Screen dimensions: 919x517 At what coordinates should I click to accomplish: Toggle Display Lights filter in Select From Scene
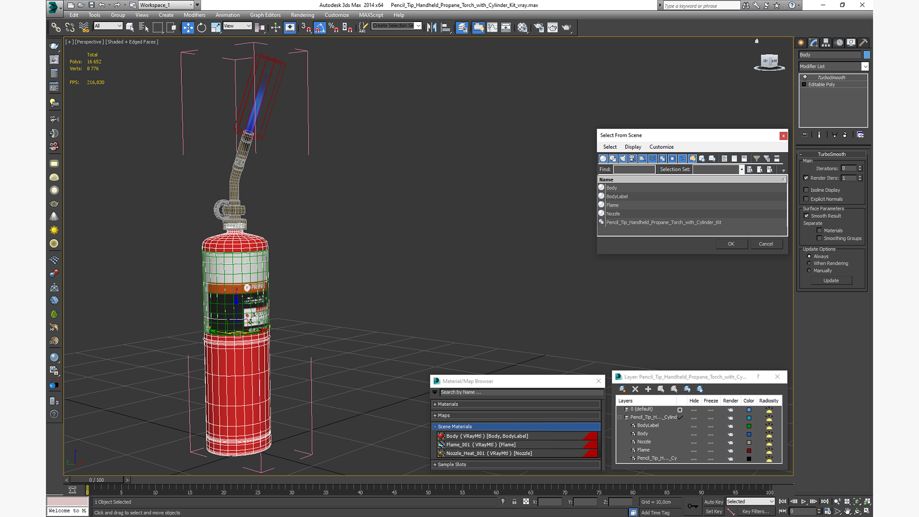point(623,158)
